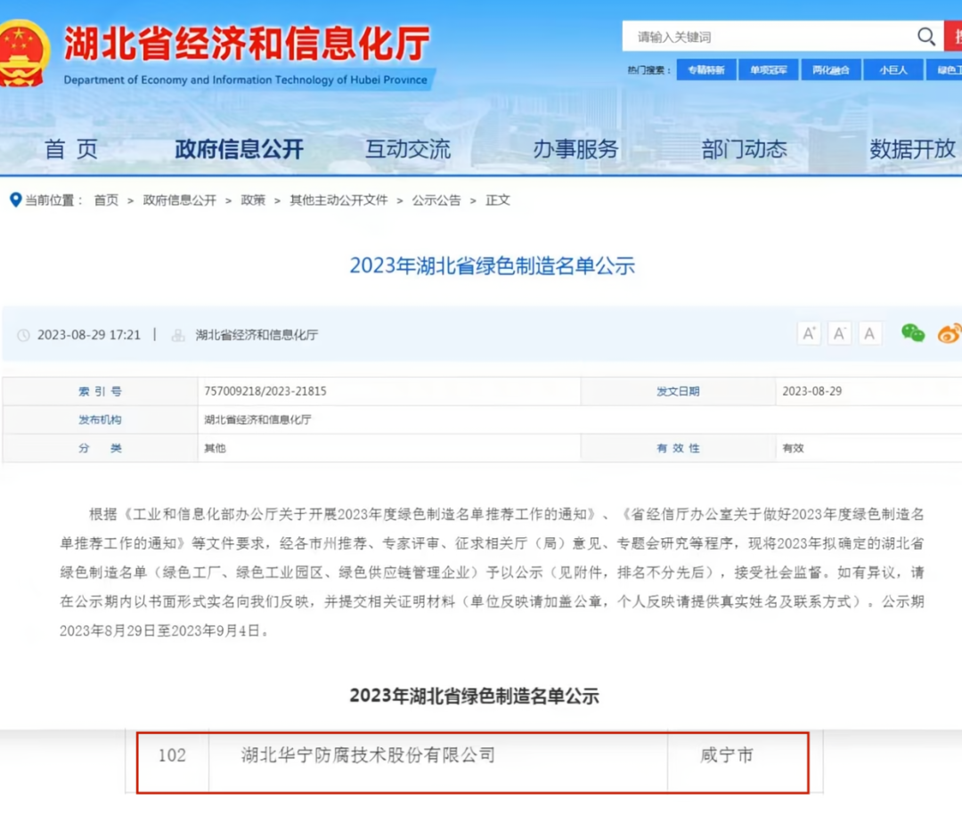Click the national emblem site logo

[x=25, y=46]
